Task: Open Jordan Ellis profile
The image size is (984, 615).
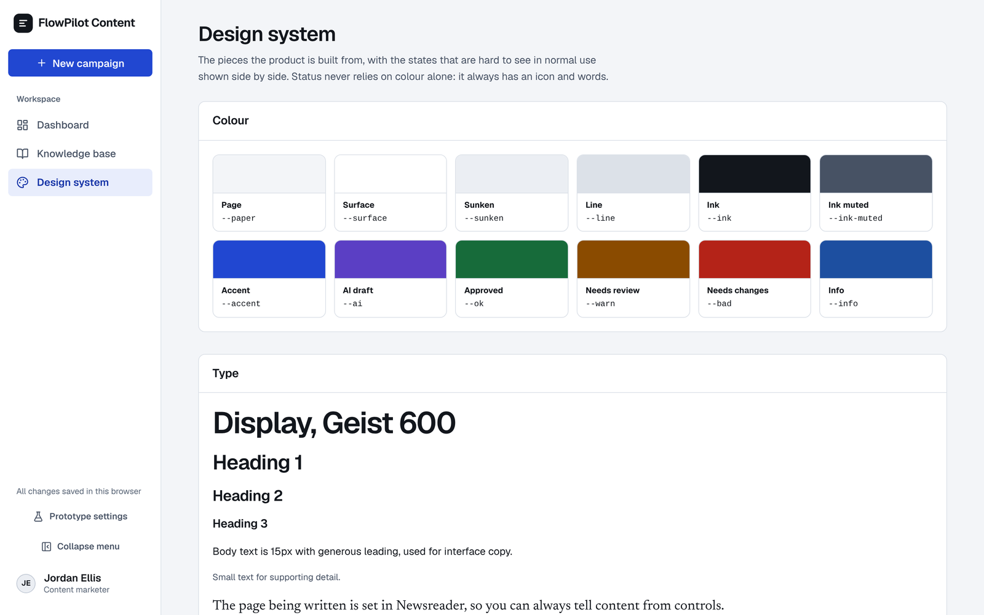Action: (80, 583)
